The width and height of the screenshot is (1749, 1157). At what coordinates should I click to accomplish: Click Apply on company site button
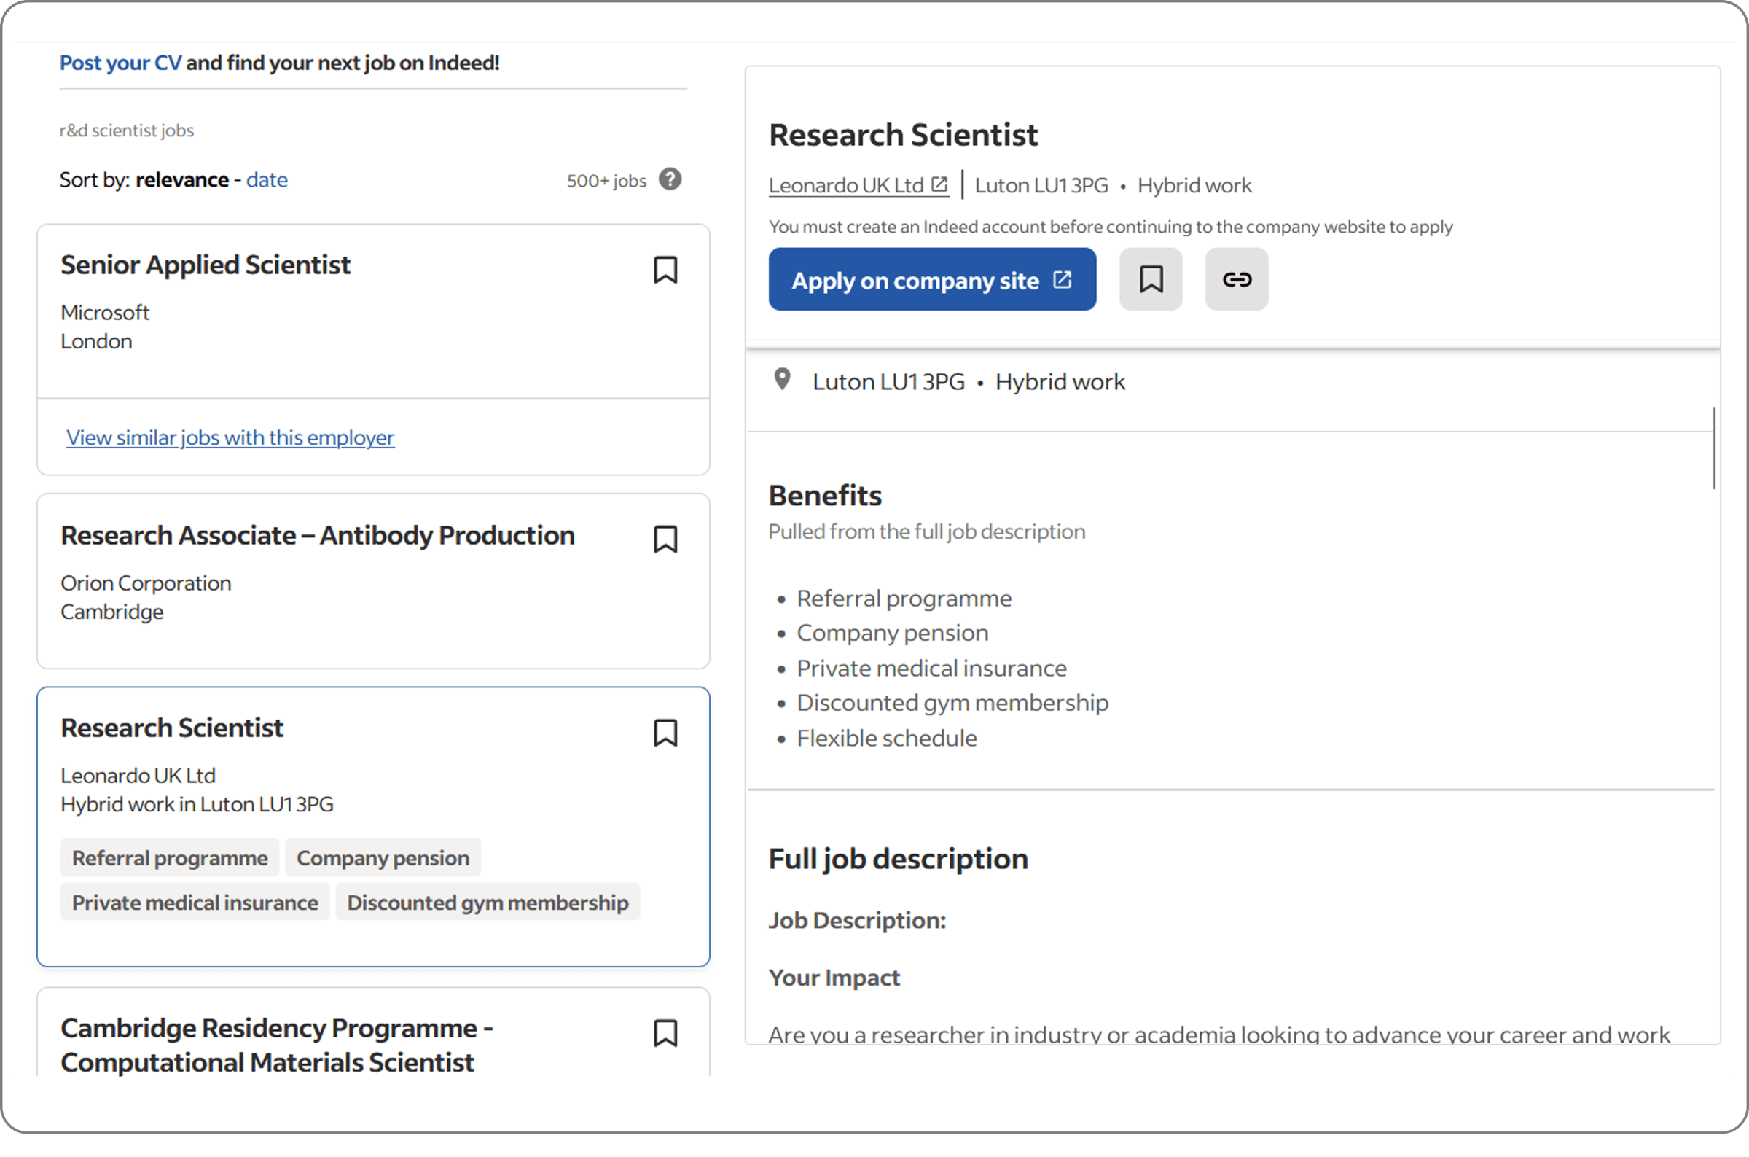coord(931,280)
